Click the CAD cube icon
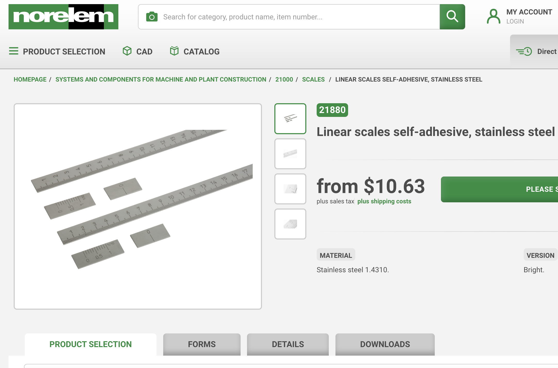558x368 pixels. click(127, 51)
